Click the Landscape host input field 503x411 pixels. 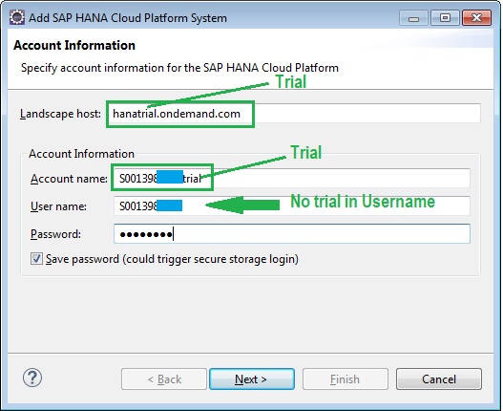294,114
